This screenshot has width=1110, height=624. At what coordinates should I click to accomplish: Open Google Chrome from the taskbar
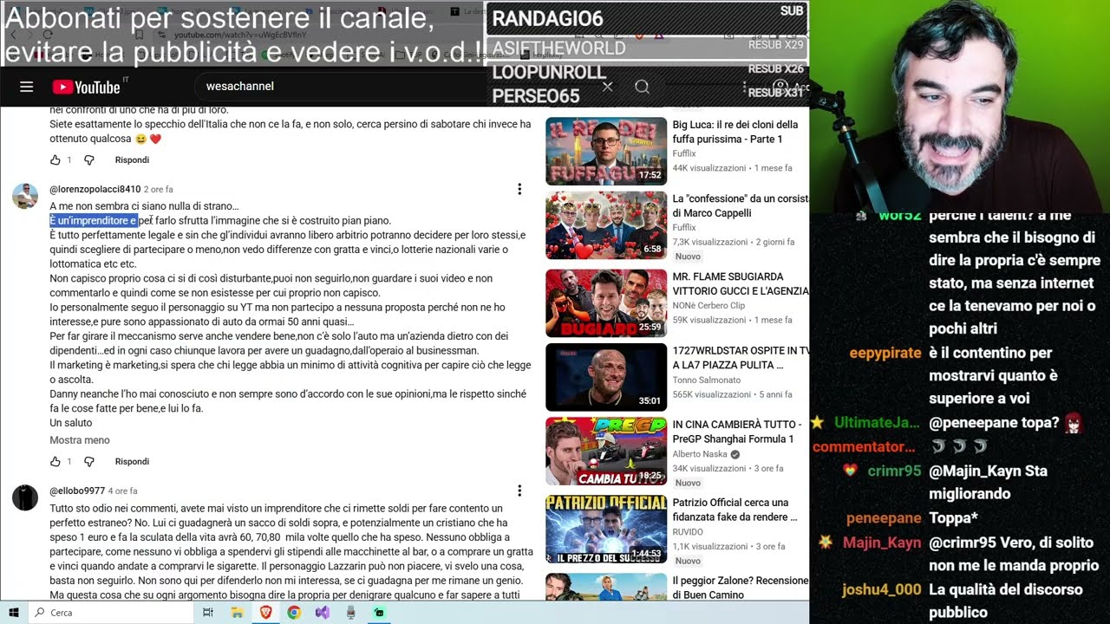(294, 612)
